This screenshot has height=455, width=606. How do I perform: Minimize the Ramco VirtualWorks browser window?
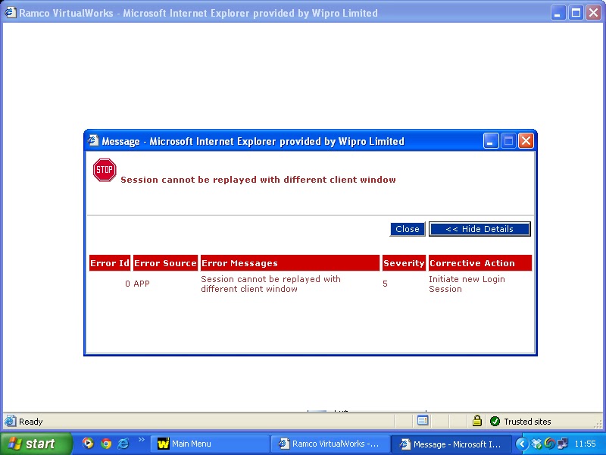(x=558, y=13)
